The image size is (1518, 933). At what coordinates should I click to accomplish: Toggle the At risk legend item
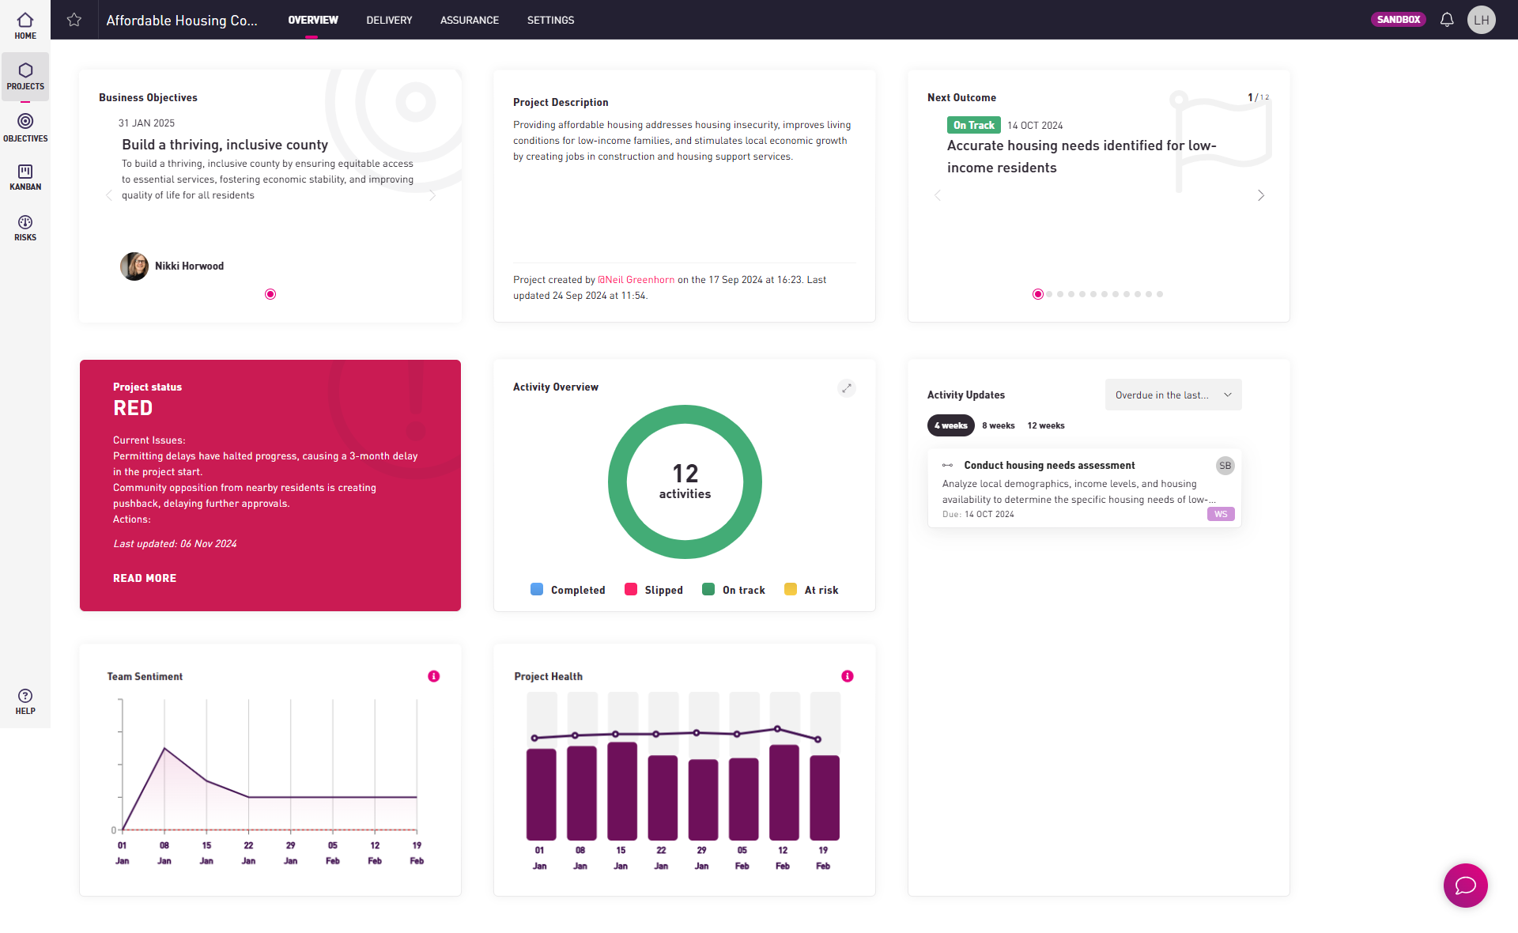pyautogui.click(x=811, y=590)
